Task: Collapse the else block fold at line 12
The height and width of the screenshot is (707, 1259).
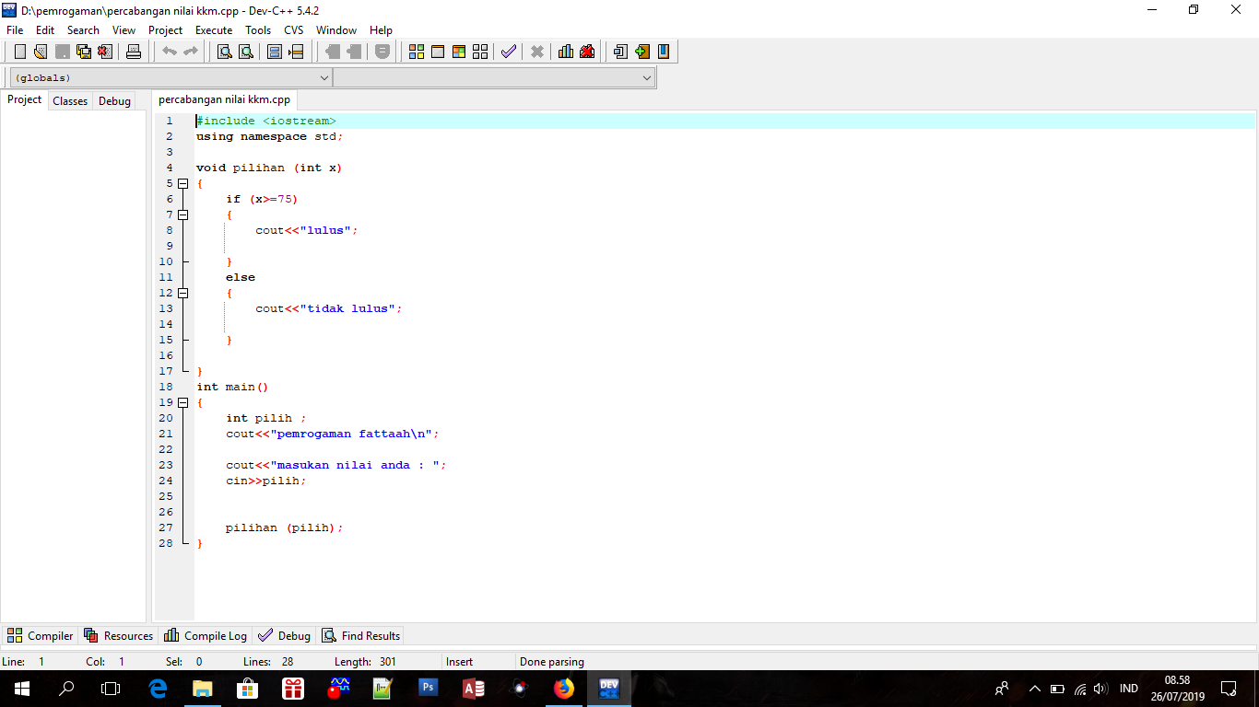Action: click(182, 293)
